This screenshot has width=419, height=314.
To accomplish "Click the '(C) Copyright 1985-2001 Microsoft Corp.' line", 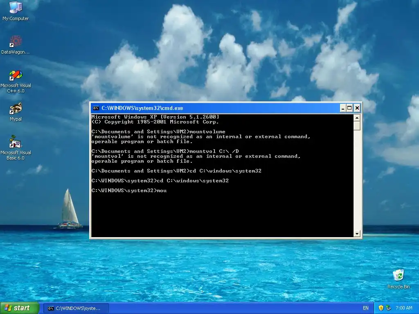I will (x=155, y=122).
